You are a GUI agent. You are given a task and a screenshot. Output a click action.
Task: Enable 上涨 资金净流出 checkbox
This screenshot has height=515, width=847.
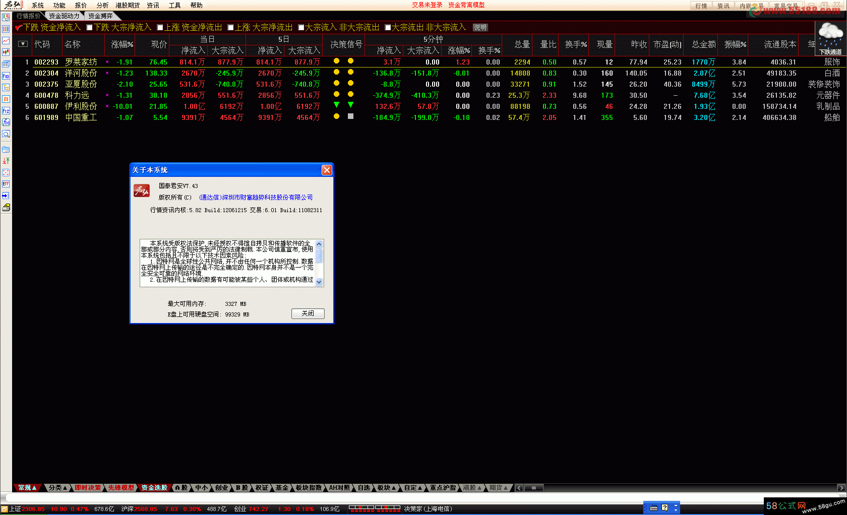[160, 27]
